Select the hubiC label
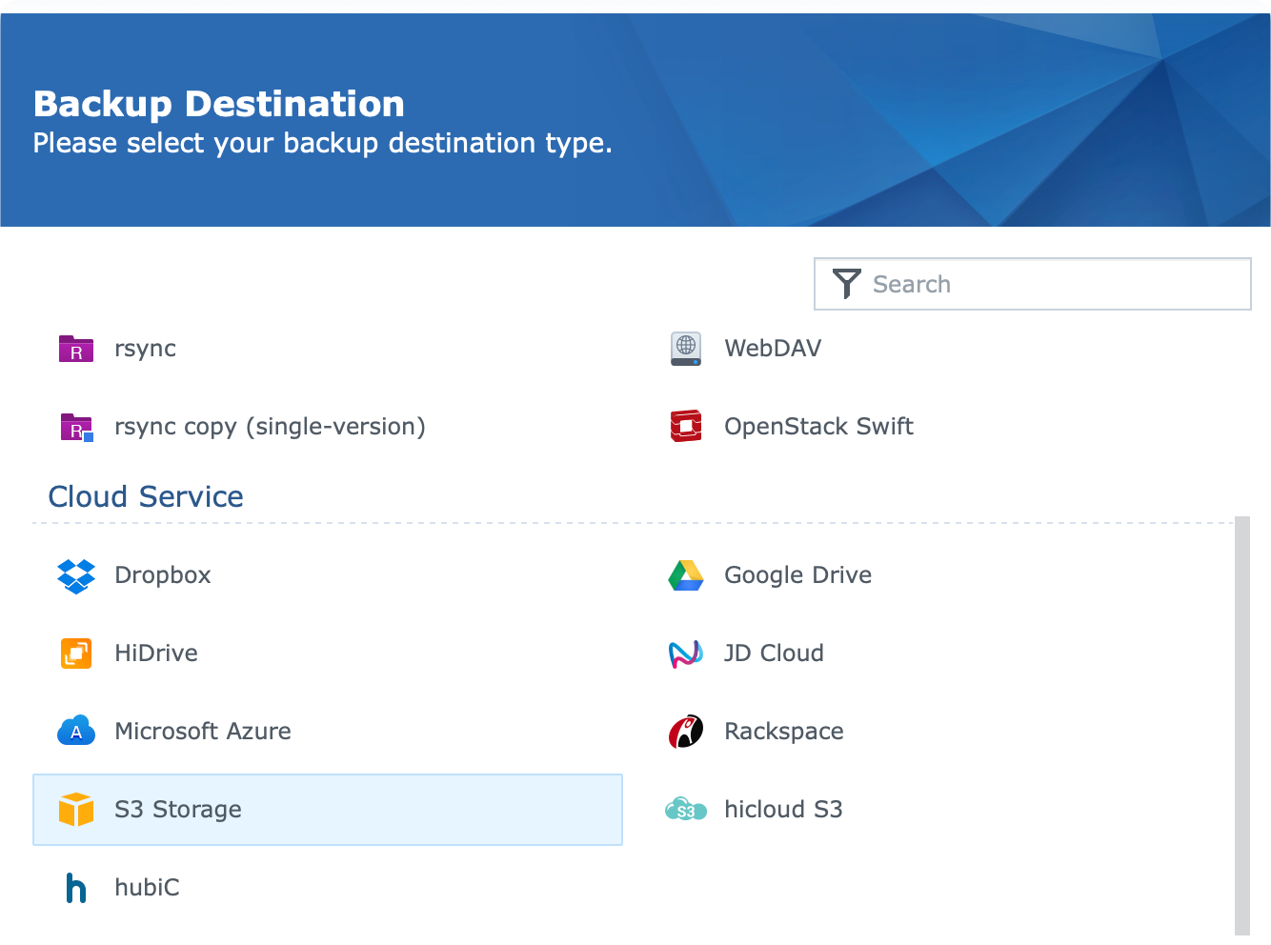The image size is (1271, 945). pyautogui.click(x=147, y=888)
